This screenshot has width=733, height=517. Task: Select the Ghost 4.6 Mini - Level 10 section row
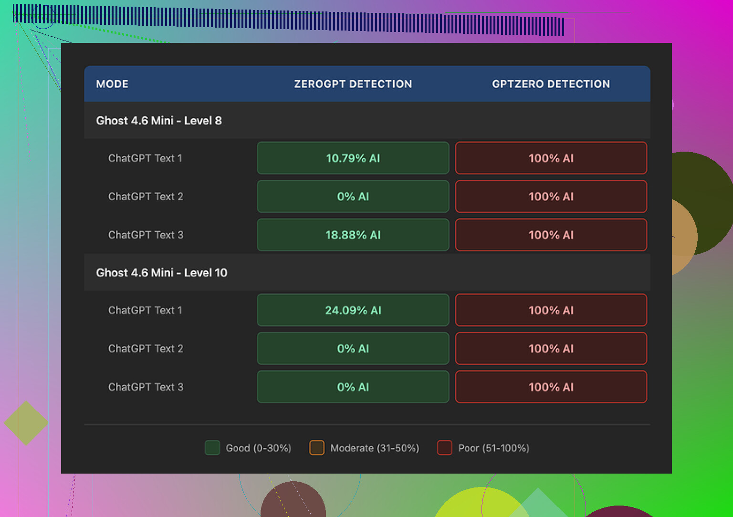162,273
